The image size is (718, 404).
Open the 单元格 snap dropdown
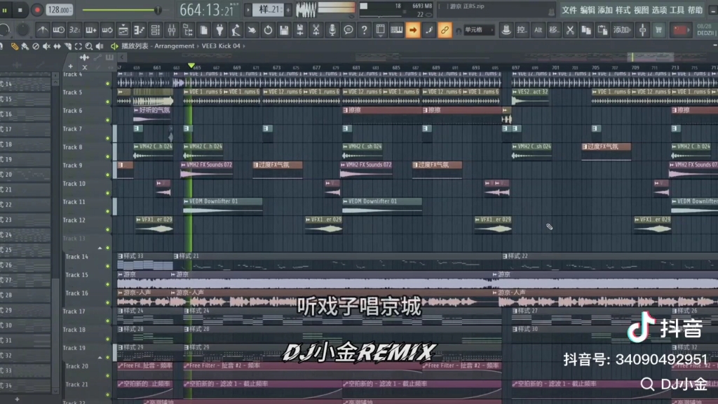click(478, 30)
